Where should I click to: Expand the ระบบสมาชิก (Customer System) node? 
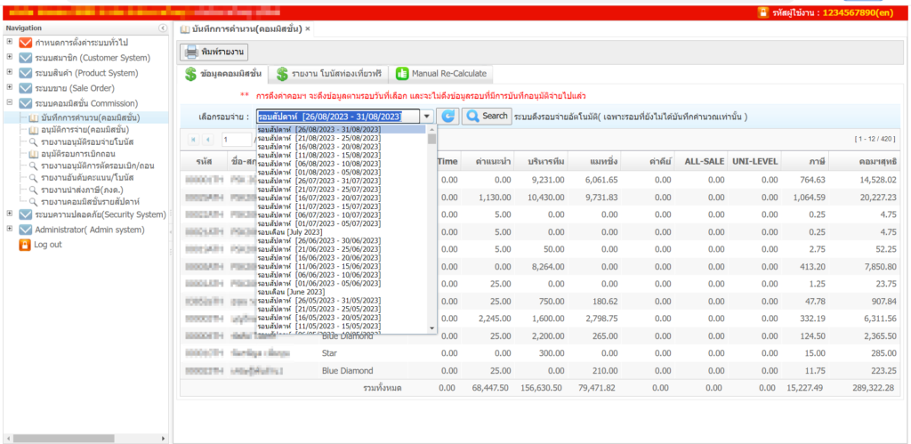(x=10, y=57)
